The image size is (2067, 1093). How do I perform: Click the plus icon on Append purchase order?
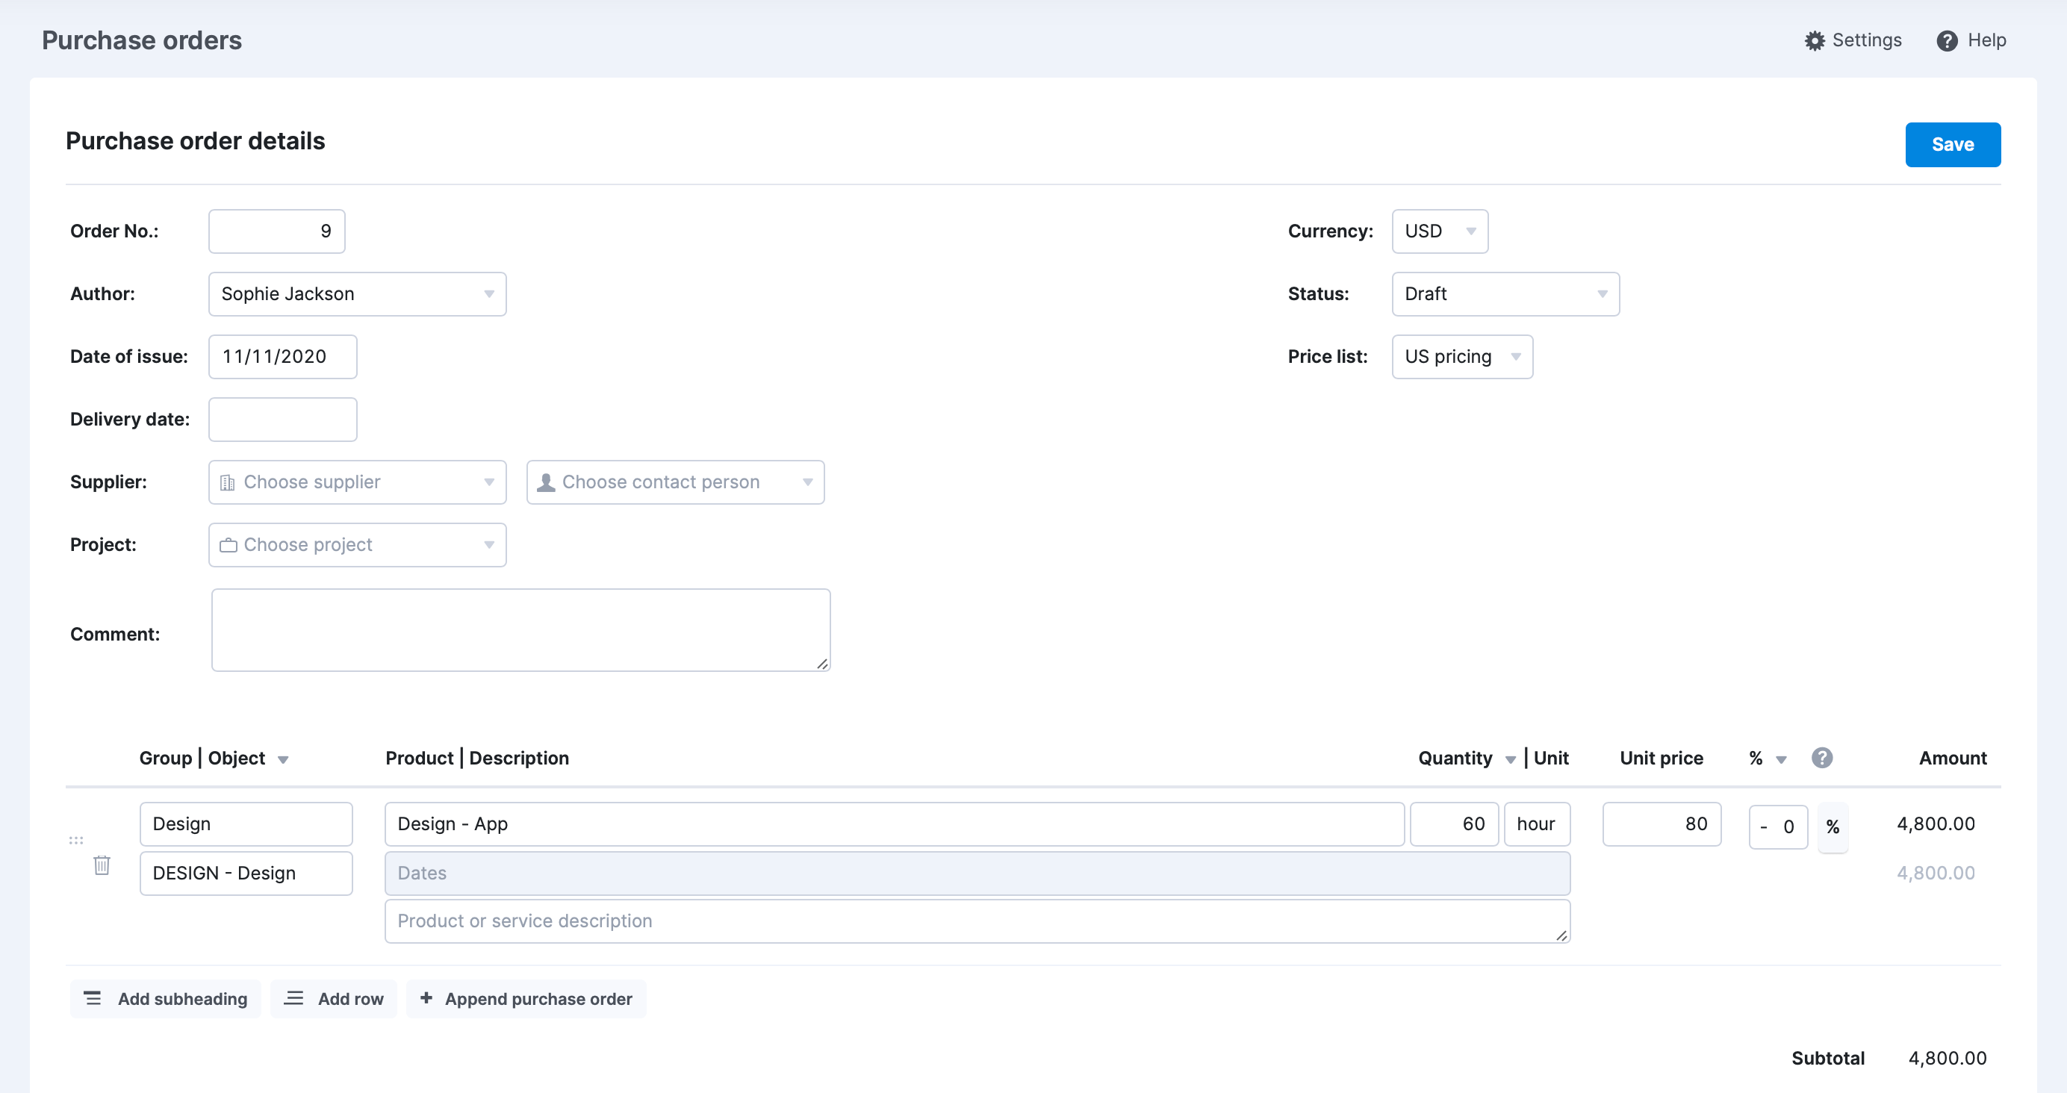click(427, 998)
